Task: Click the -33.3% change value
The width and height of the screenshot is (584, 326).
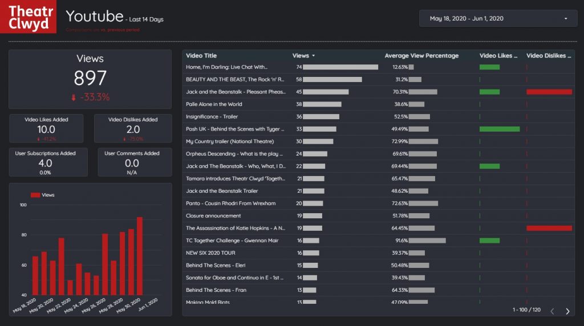Action: (x=95, y=97)
